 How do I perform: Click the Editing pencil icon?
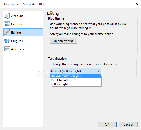pos(7,32)
